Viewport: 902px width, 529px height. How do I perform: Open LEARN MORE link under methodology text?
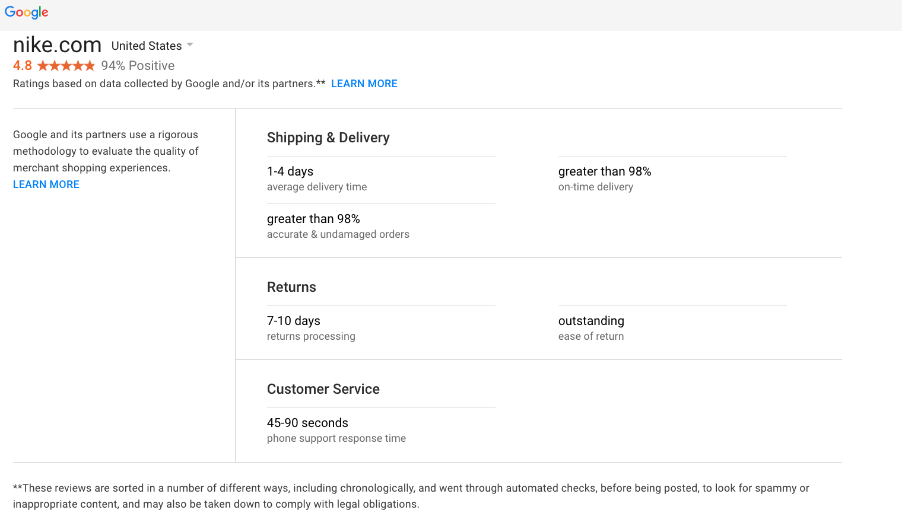pyautogui.click(x=46, y=184)
